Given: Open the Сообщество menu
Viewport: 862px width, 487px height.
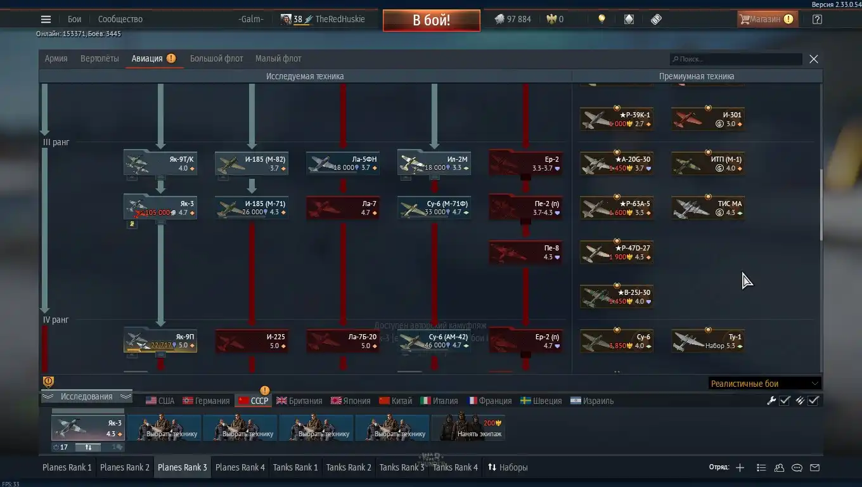Looking at the screenshot, I should 120,19.
